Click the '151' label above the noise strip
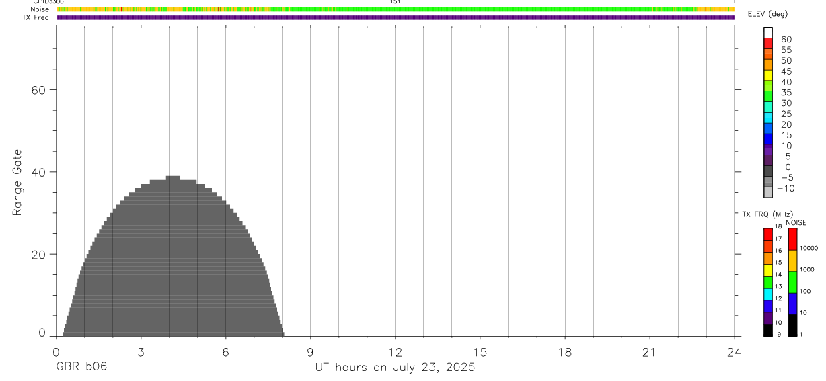The width and height of the screenshot is (826, 381). 396,2
